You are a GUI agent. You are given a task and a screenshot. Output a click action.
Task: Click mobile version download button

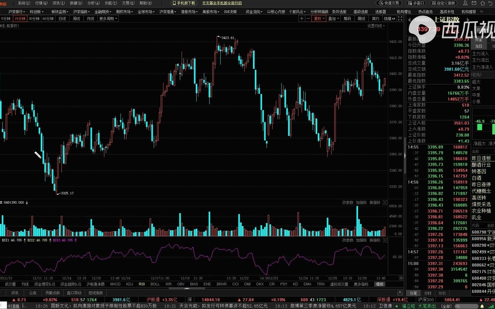click(x=183, y=3)
